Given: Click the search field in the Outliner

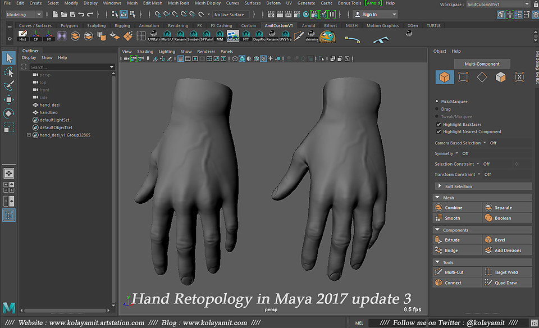Looking at the screenshot, I should coord(67,66).
